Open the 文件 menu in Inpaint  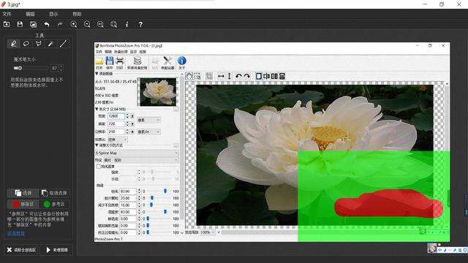tap(7, 14)
